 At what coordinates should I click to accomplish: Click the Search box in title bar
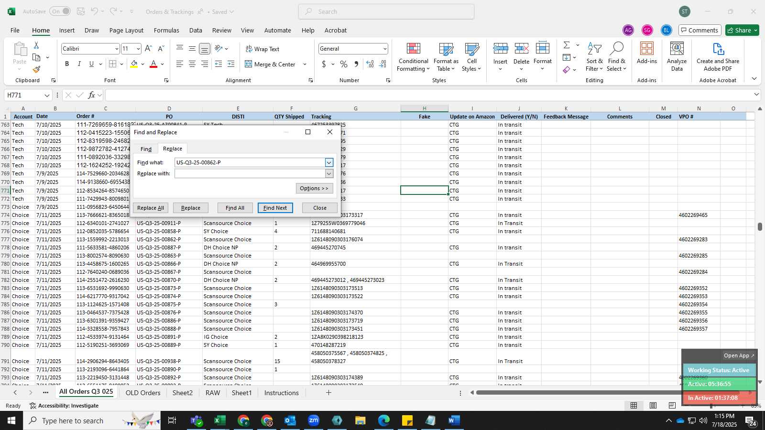click(x=386, y=11)
